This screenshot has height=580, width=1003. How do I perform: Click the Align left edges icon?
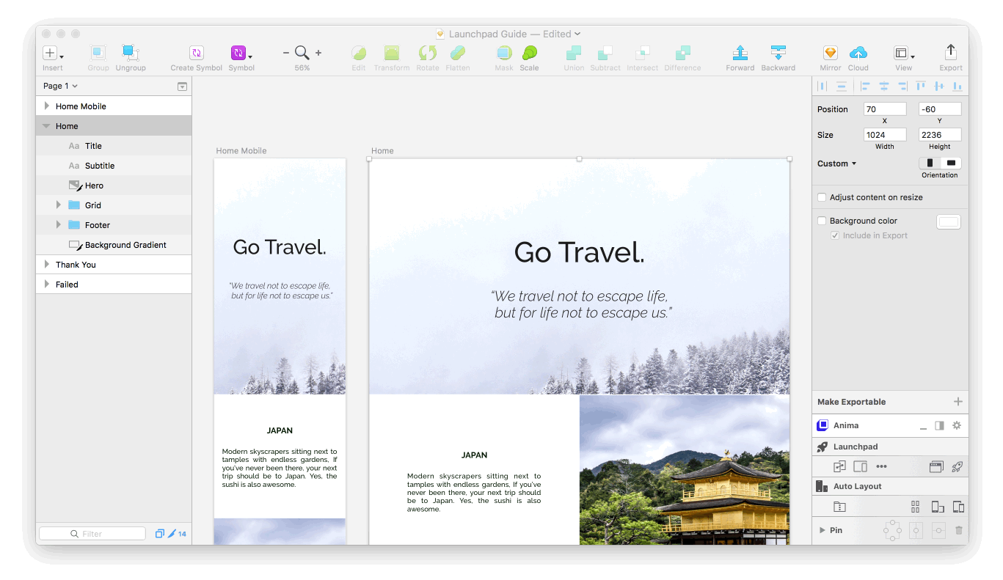click(x=865, y=87)
